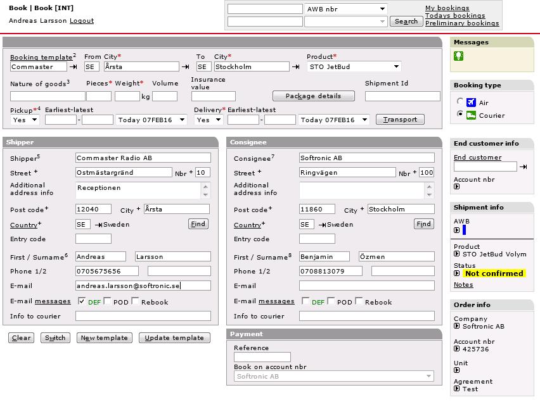Click the Consignee Country link

tap(247, 225)
